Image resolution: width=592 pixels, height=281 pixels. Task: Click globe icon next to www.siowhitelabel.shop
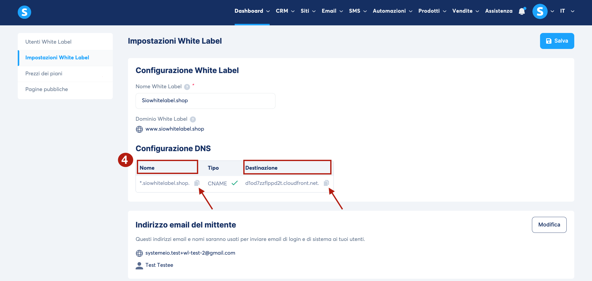click(x=139, y=129)
